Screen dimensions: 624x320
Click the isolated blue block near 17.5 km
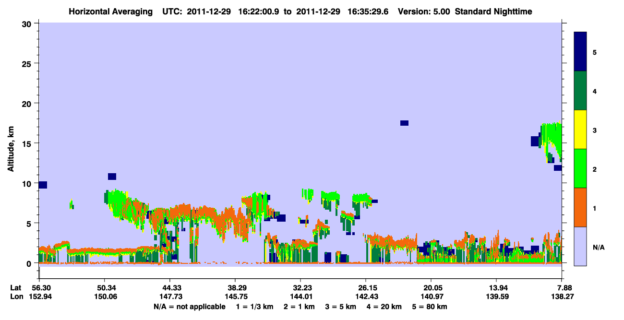click(404, 123)
